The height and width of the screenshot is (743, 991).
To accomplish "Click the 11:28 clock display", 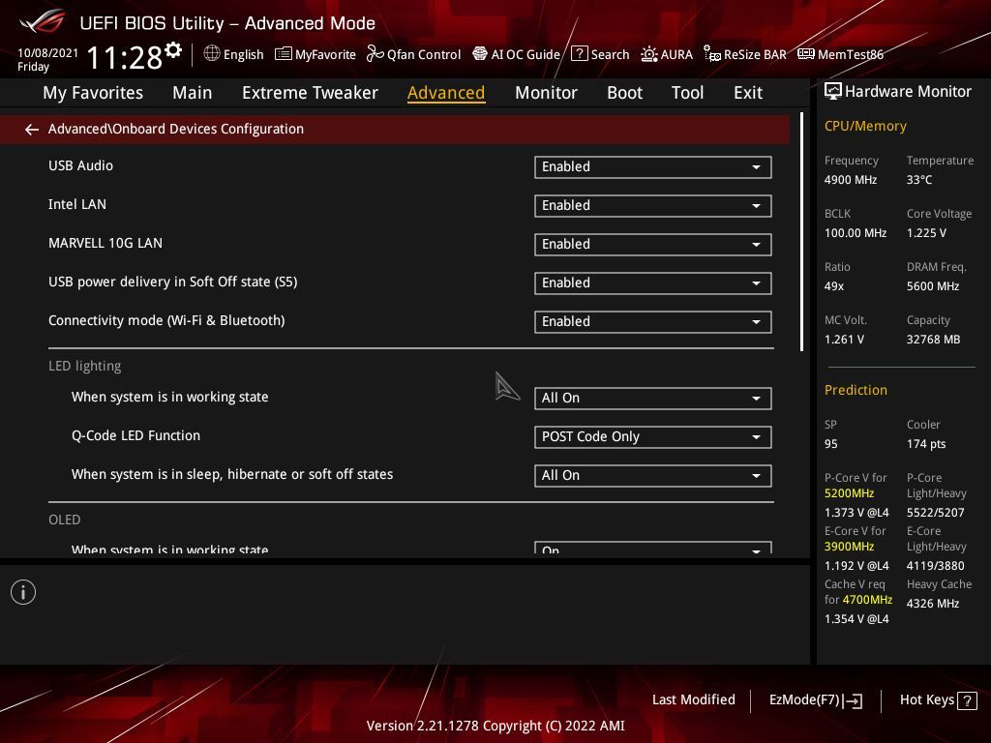I will pyautogui.click(x=125, y=57).
